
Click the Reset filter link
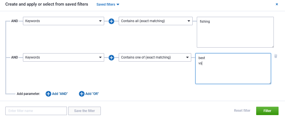click(242, 111)
